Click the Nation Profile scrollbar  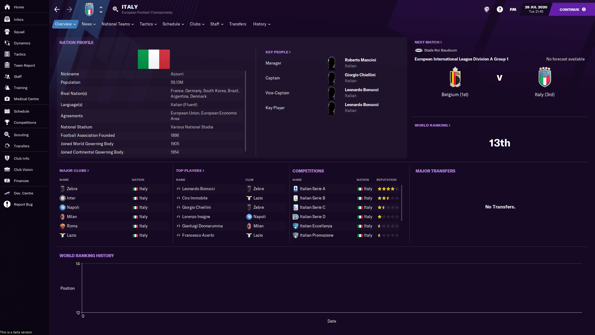(245, 111)
